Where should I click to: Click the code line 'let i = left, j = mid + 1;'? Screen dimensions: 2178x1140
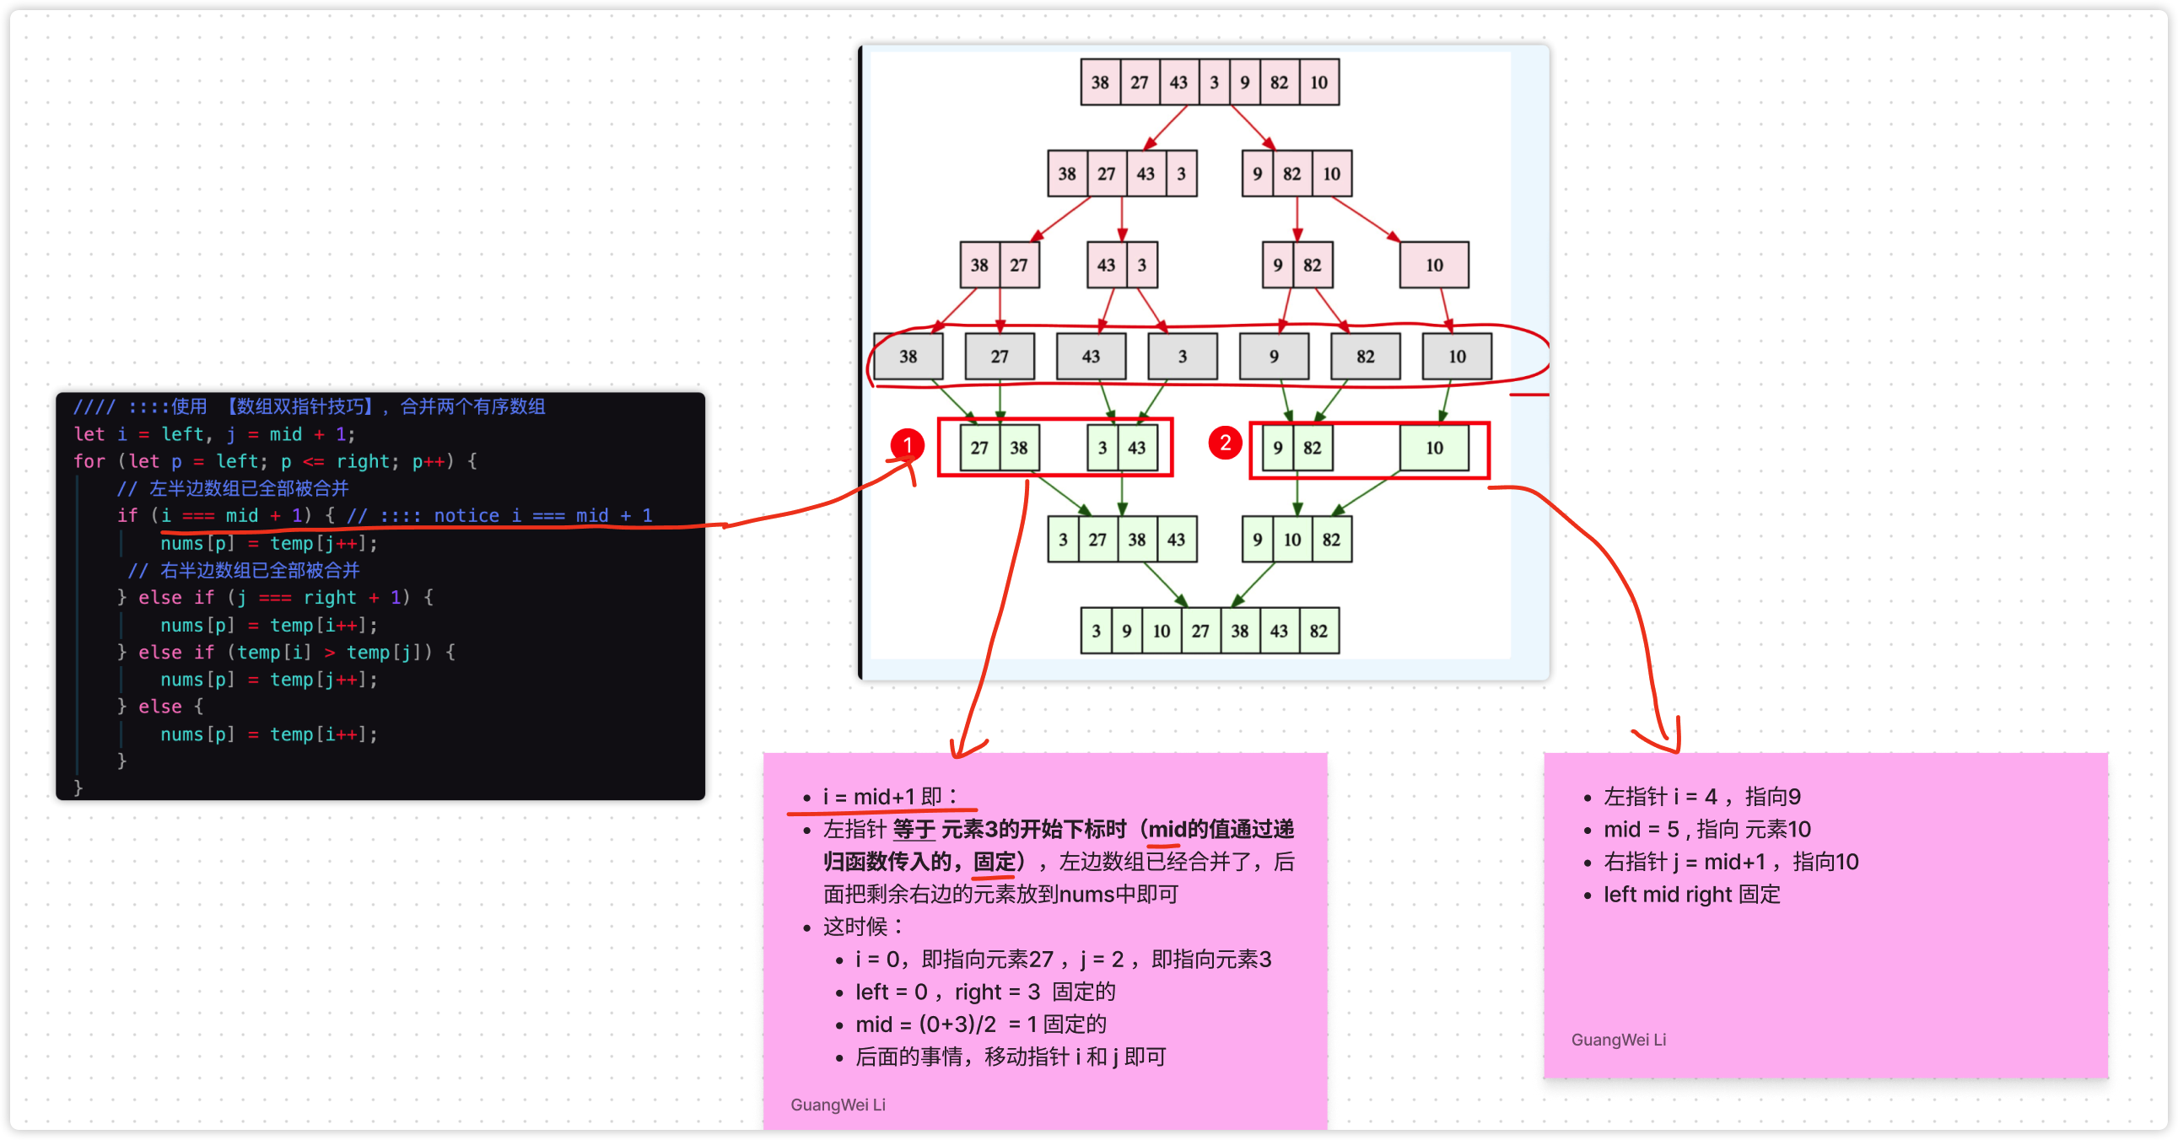click(215, 434)
